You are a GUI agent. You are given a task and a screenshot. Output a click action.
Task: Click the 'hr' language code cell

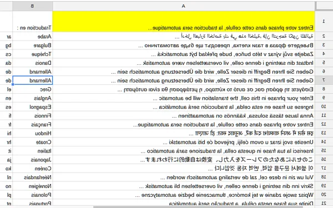(6, 142)
